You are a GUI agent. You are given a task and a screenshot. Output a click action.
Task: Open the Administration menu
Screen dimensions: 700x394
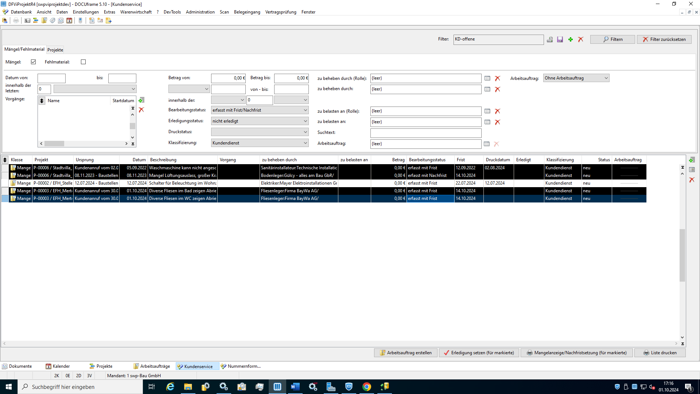[x=200, y=12]
